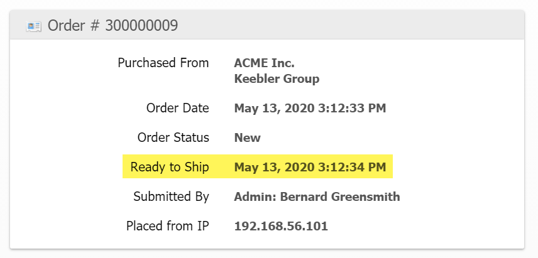
Task: Select the ACME Inc. store name
Action: tap(264, 63)
